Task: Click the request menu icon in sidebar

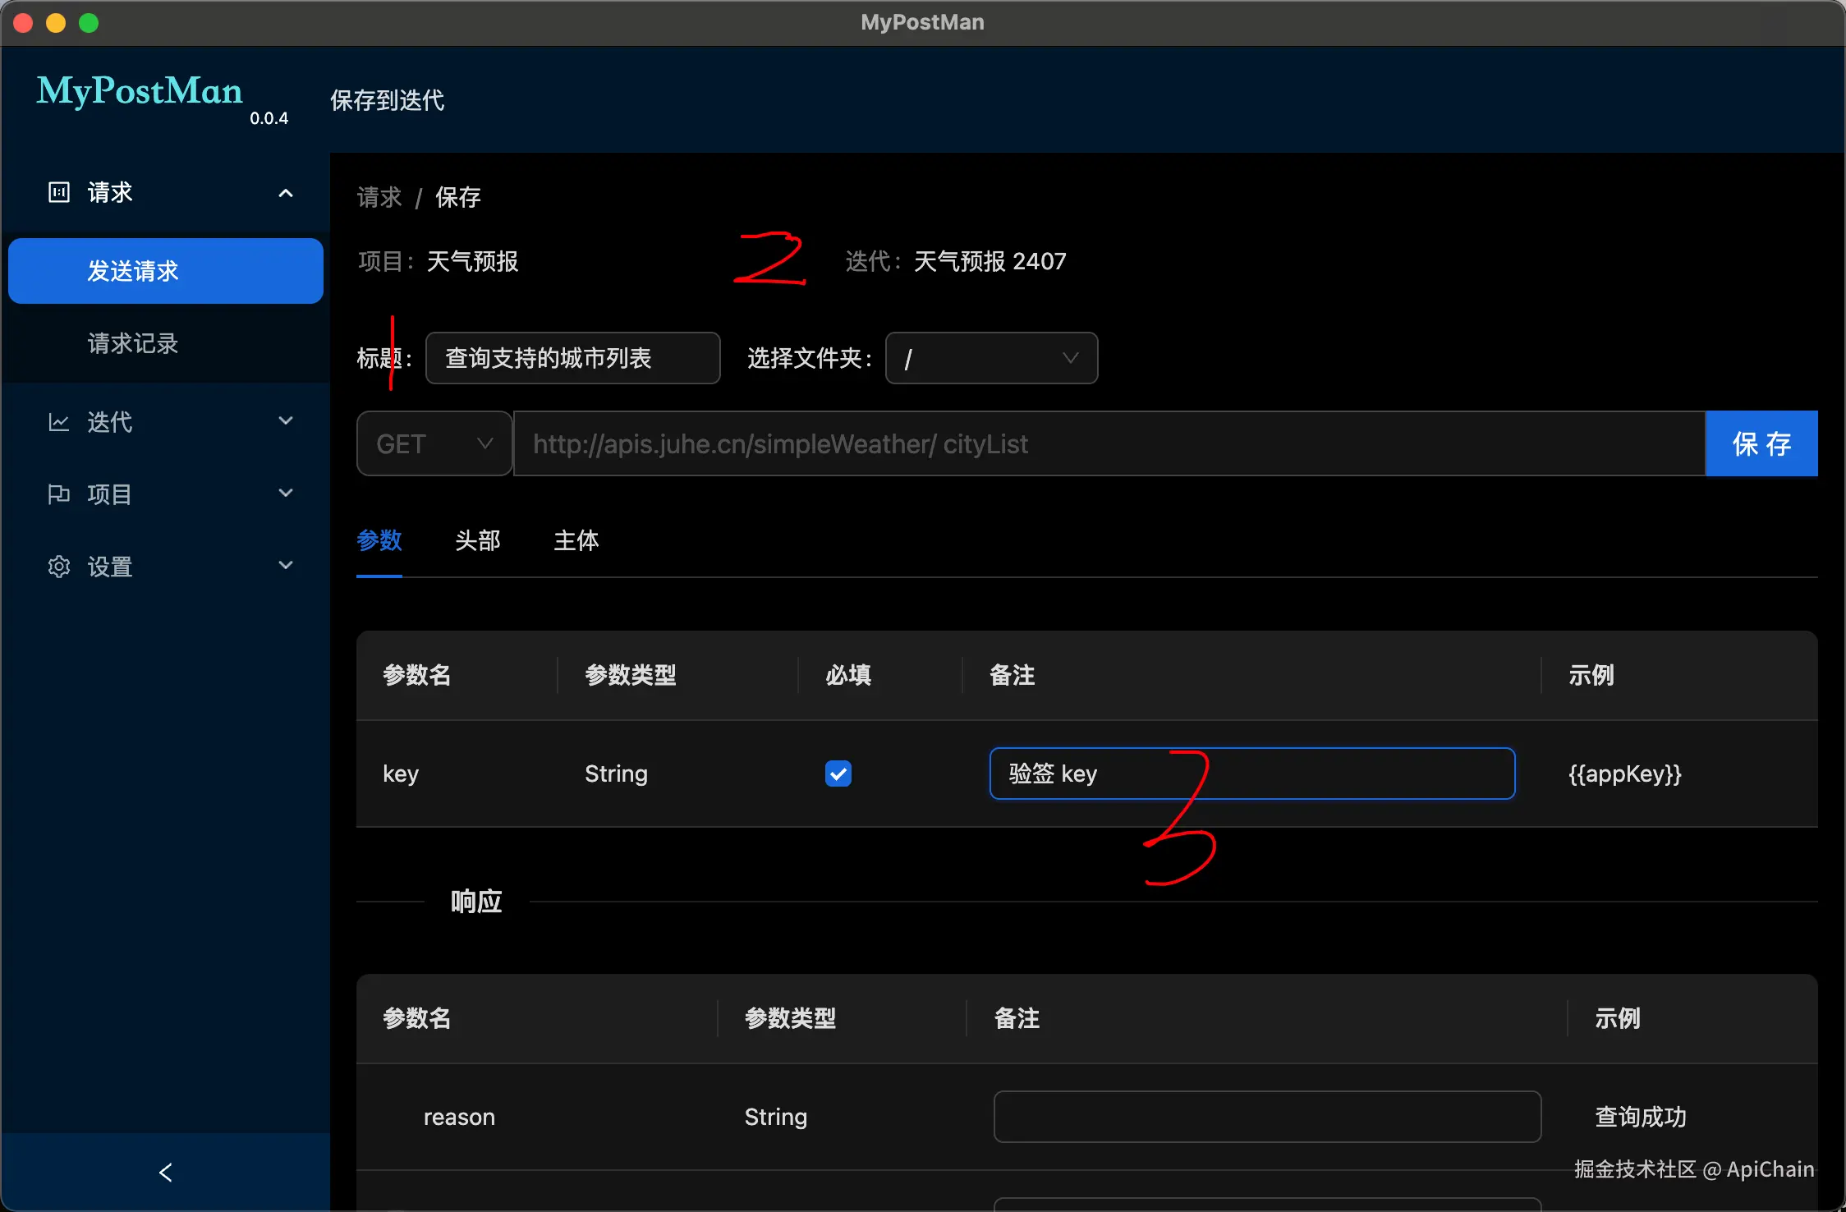Action: point(59,192)
